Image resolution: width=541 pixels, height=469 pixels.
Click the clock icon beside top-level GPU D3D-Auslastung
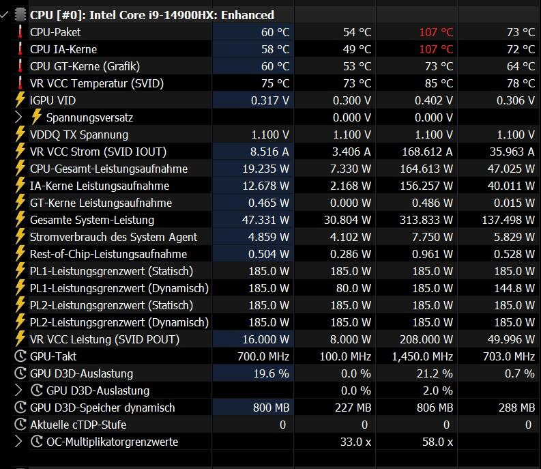click(20, 373)
